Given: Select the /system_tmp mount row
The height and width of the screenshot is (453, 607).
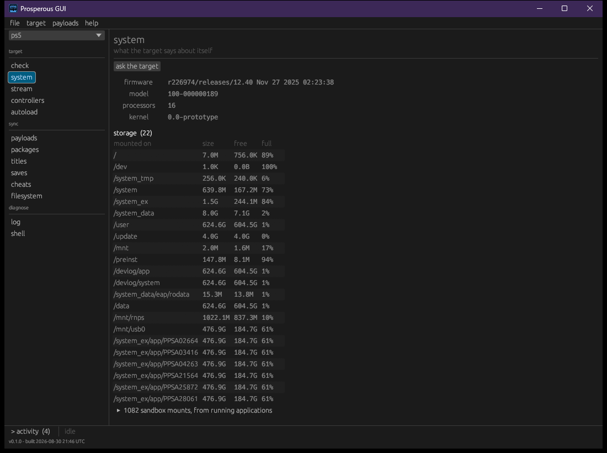Looking at the screenshot, I should click(199, 178).
